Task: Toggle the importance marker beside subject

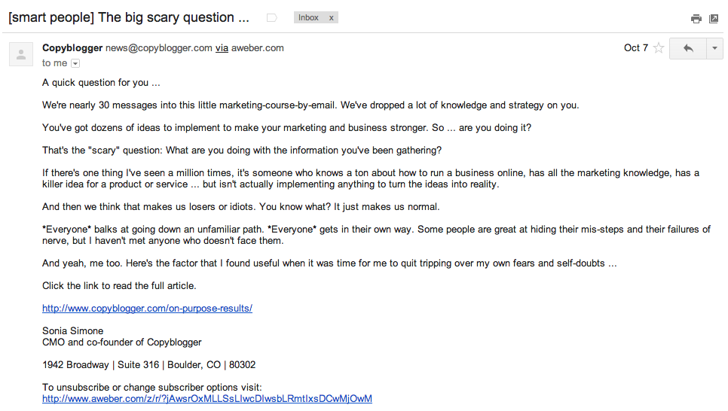Action: click(272, 17)
